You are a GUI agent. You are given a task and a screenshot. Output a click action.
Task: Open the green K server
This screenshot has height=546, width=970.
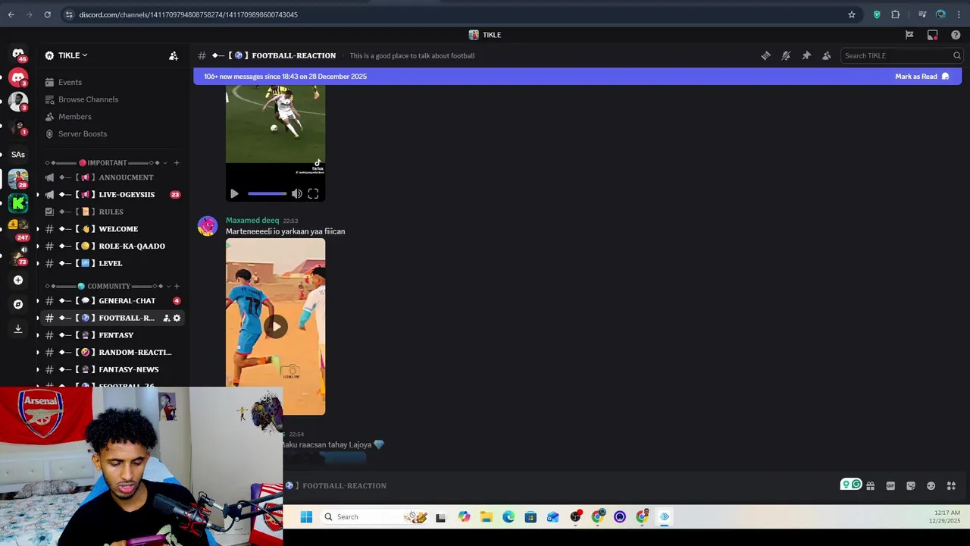pyautogui.click(x=18, y=203)
